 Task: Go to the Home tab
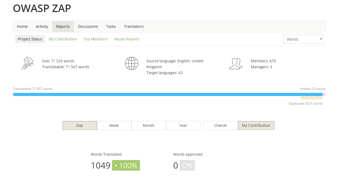(22, 26)
